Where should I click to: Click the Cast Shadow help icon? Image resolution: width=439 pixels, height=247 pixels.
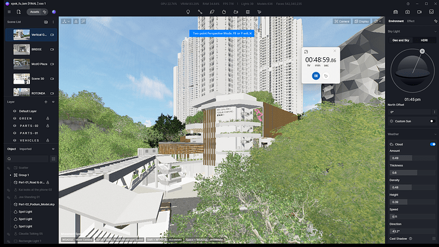coord(410,239)
